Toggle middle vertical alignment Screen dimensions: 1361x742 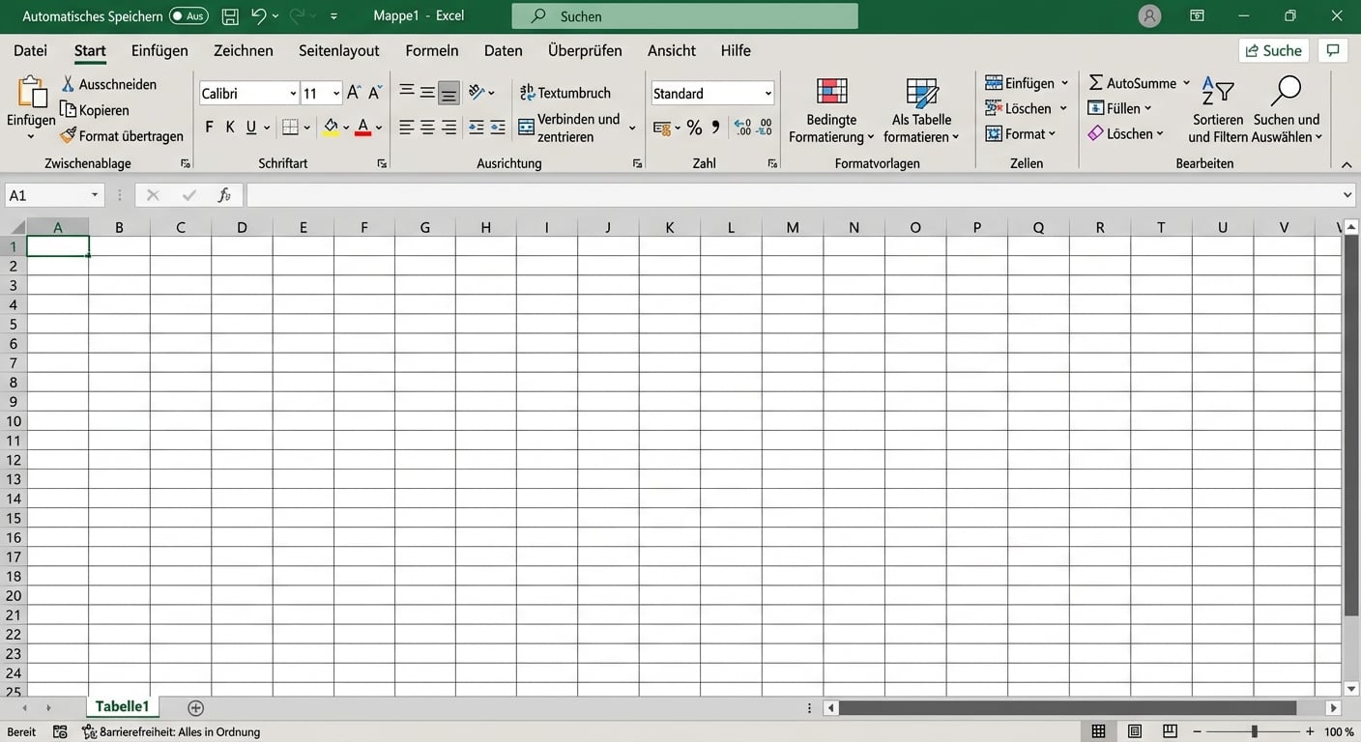click(x=427, y=93)
